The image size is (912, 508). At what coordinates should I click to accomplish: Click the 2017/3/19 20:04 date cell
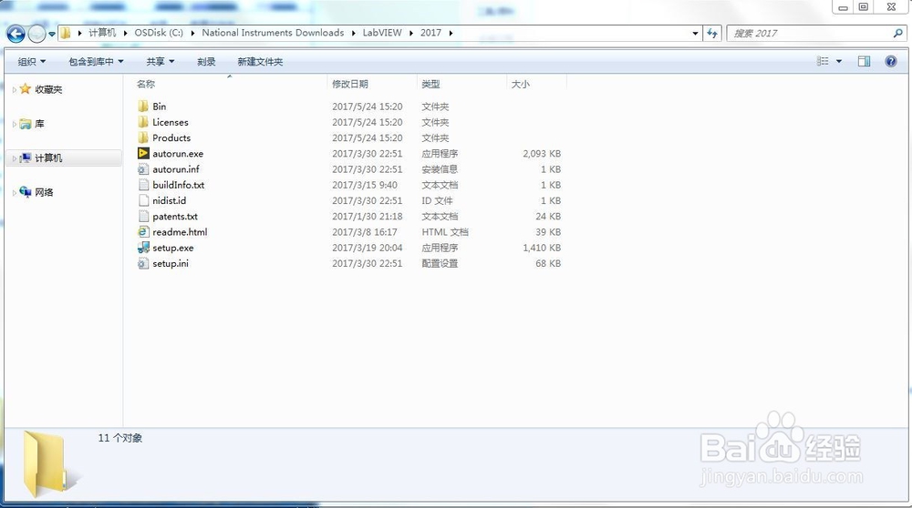coord(367,248)
